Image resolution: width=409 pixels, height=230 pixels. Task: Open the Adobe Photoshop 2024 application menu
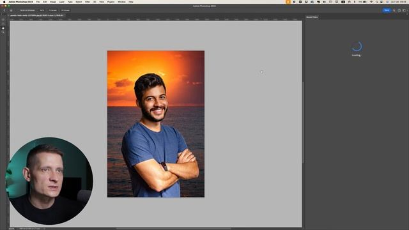point(20,2)
